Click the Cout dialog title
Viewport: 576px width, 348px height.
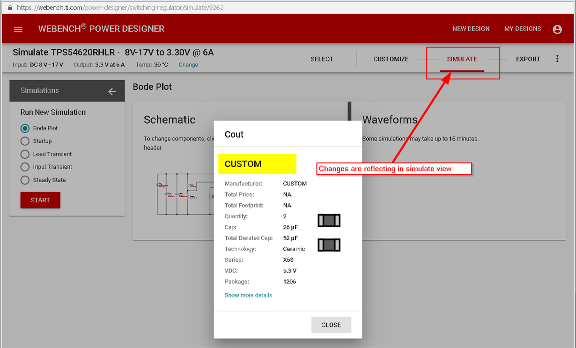pyautogui.click(x=234, y=134)
